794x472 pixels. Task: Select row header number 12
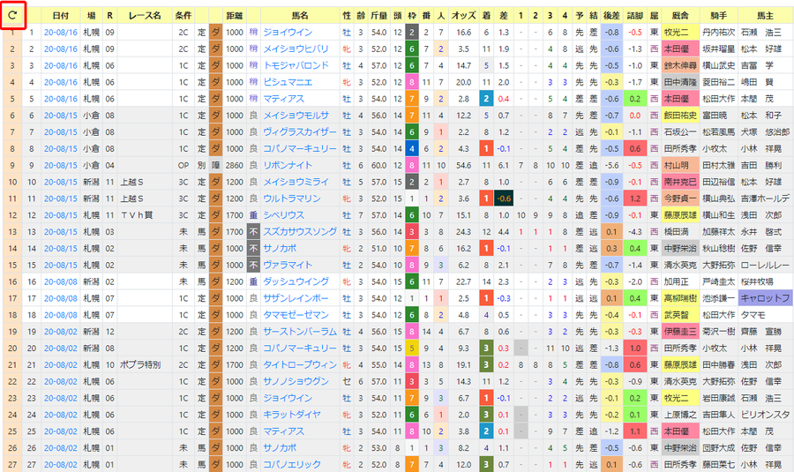[12, 215]
